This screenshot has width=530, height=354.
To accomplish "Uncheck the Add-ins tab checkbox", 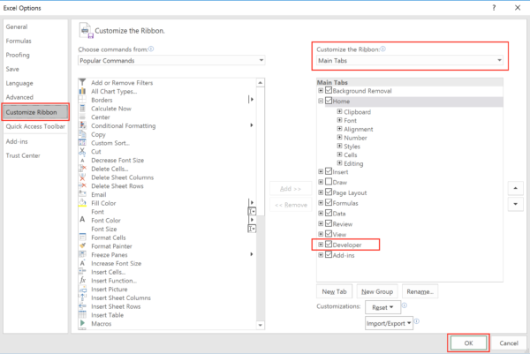I will point(329,255).
